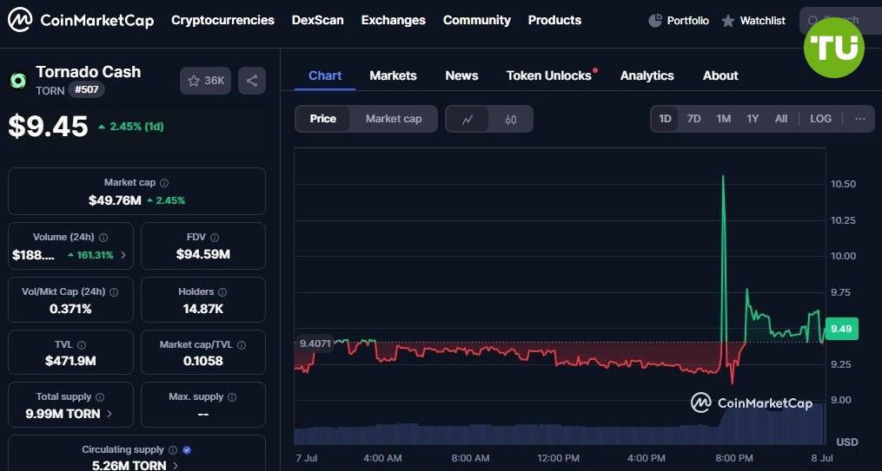Click the #507 rank badge
Image resolution: width=882 pixels, height=471 pixels.
point(86,90)
